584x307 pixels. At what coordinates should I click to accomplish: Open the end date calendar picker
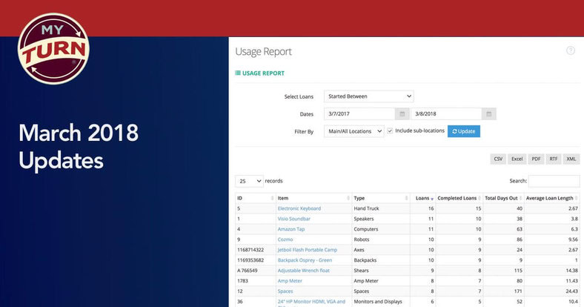tap(488, 114)
